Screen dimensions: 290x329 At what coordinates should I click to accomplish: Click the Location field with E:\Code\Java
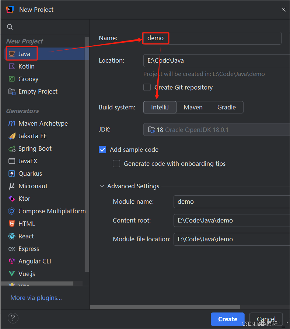217,61
